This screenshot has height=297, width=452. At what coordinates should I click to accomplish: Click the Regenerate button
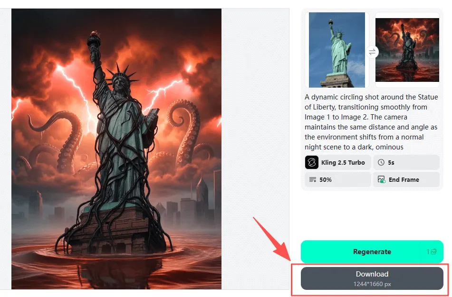[372, 252]
